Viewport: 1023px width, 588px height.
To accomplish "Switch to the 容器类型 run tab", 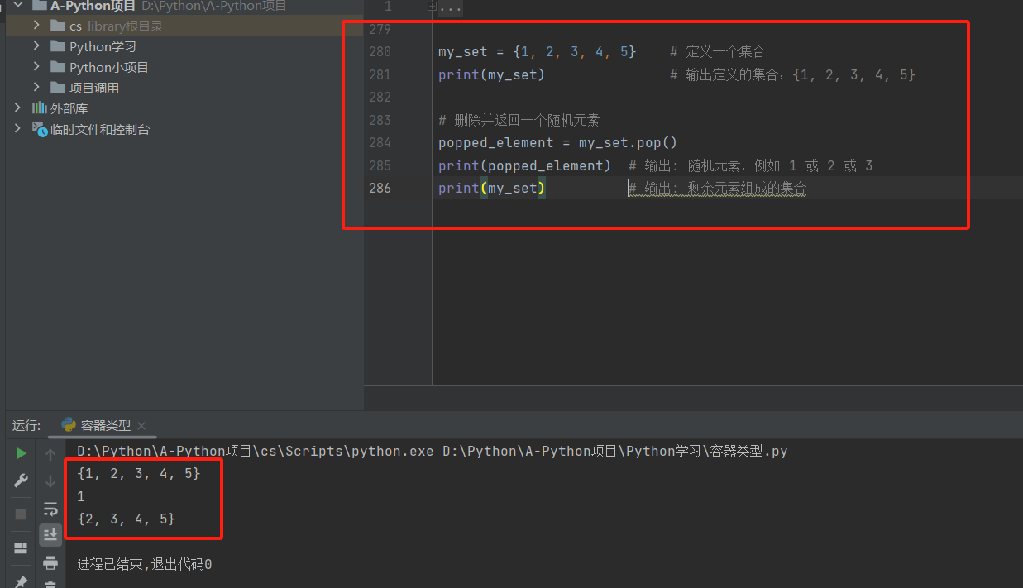I will point(105,425).
